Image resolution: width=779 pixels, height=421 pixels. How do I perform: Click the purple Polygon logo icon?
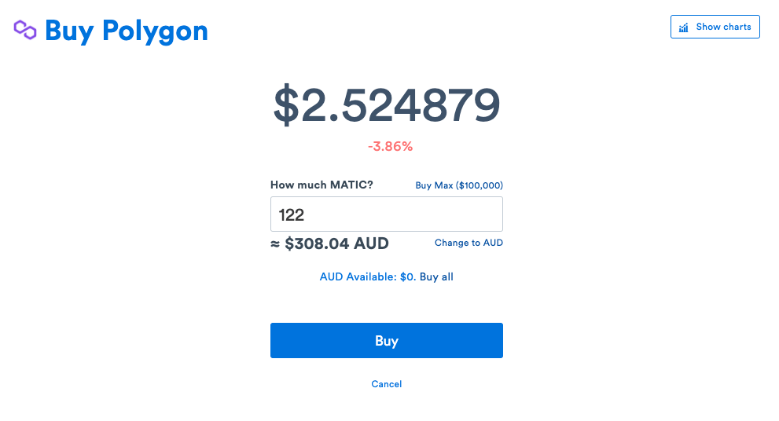click(25, 30)
